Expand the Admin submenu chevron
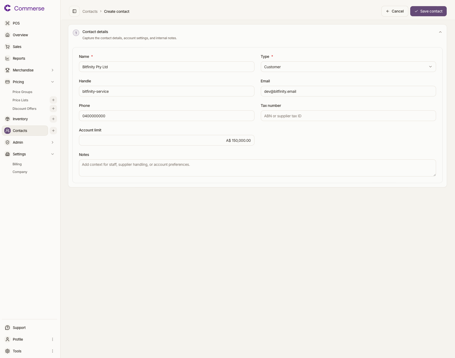The width and height of the screenshot is (455, 358). (53, 142)
